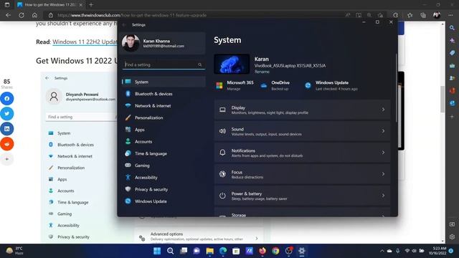This screenshot has height=258, width=459.
Task: Go back in the Settings window
Action: (x=124, y=25)
